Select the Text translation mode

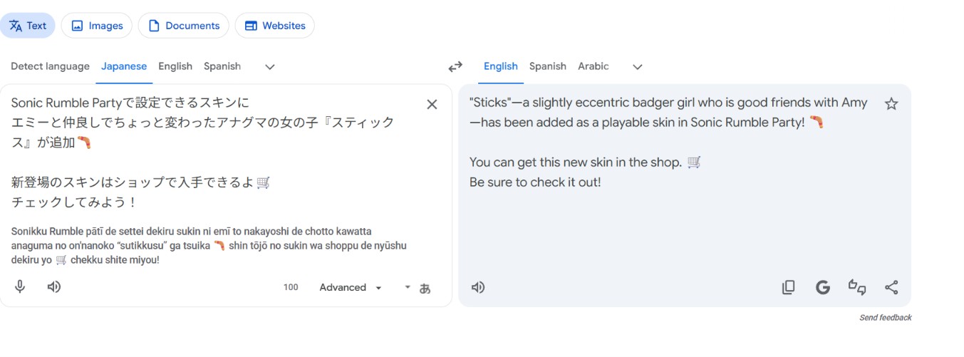click(x=28, y=26)
